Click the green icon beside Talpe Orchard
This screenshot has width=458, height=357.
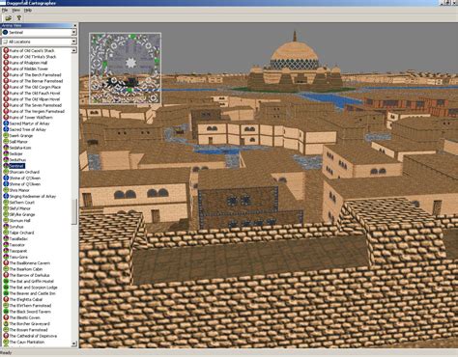pyautogui.click(x=6, y=233)
